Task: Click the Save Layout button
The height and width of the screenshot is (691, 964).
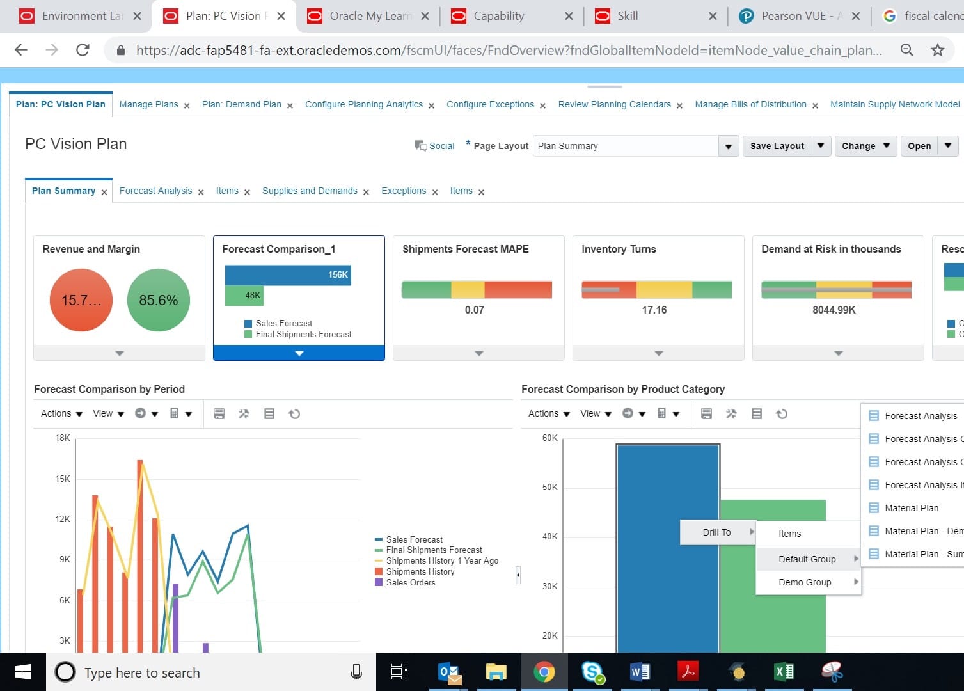Action: coord(777,146)
